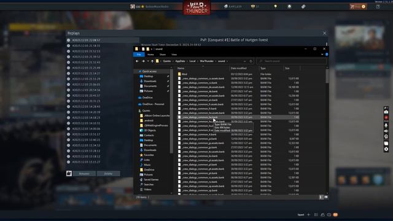Go back in File Explorer navigation

(137, 61)
